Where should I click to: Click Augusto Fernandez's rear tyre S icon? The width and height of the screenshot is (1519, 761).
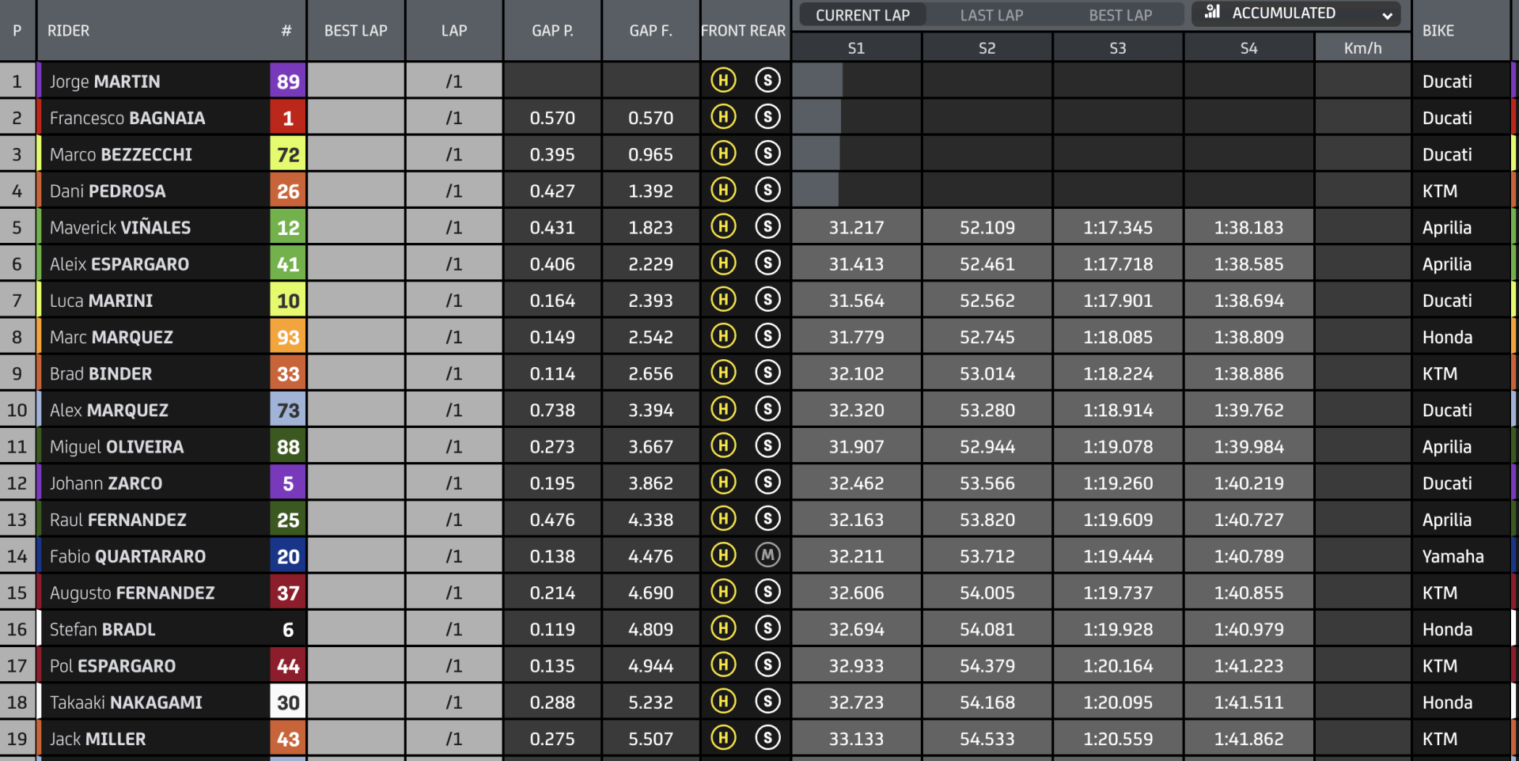[767, 592]
